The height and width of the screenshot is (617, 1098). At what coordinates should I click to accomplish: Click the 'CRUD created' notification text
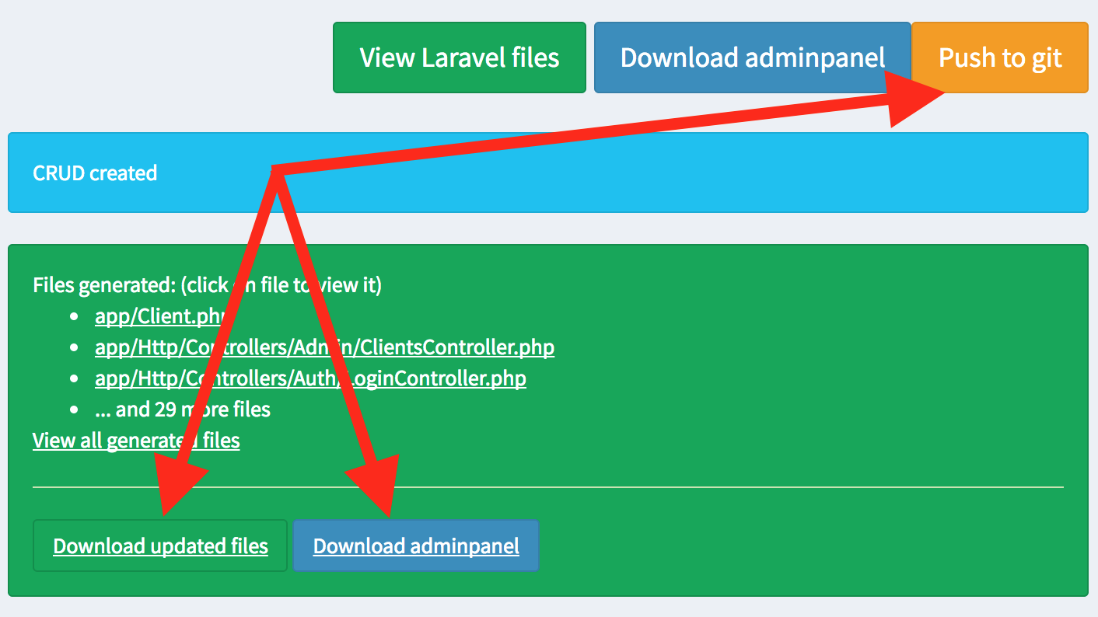[x=95, y=173]
